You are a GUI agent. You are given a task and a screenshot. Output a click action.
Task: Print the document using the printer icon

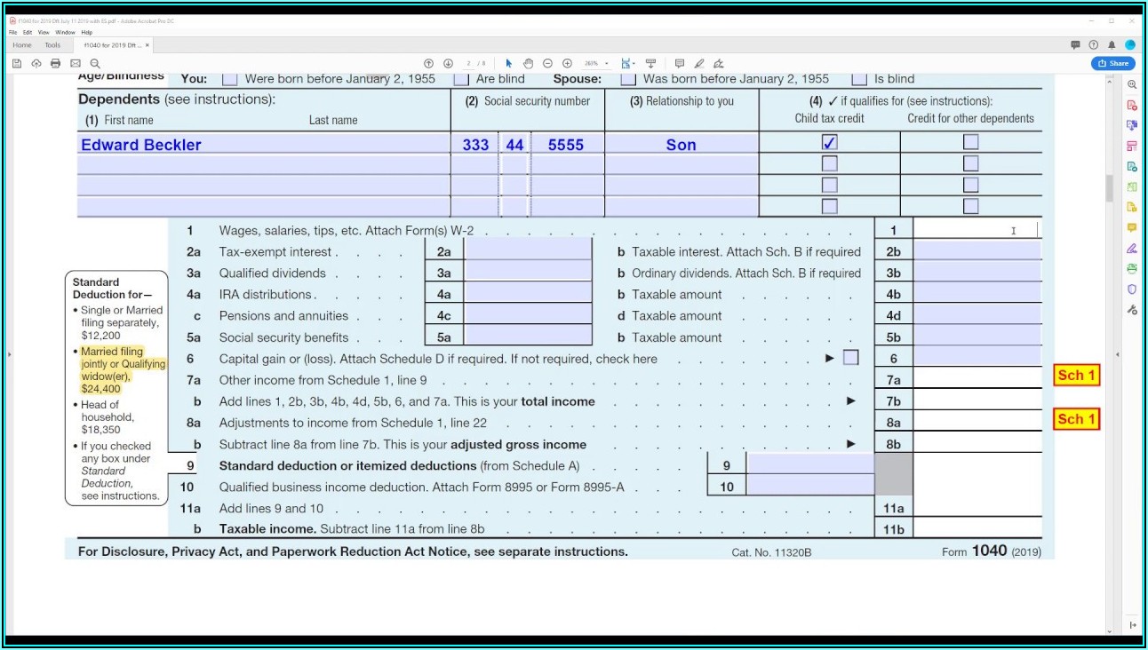pos(56,63)
